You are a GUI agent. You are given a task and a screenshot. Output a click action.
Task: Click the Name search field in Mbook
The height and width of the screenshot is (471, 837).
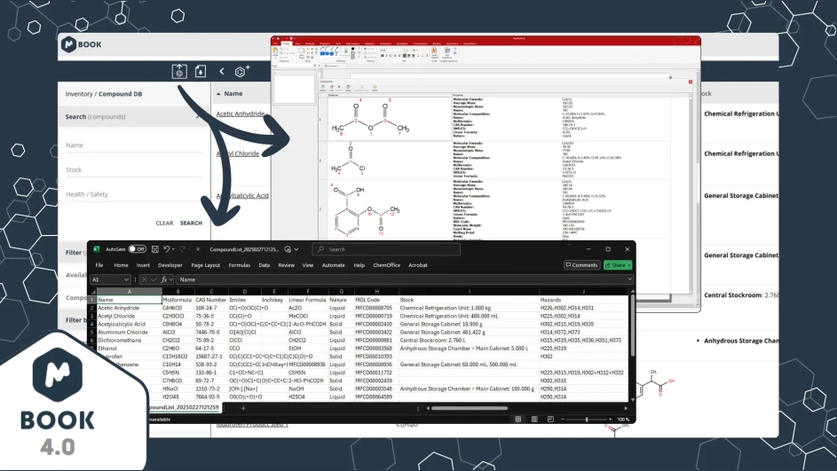tap(133, 145)
